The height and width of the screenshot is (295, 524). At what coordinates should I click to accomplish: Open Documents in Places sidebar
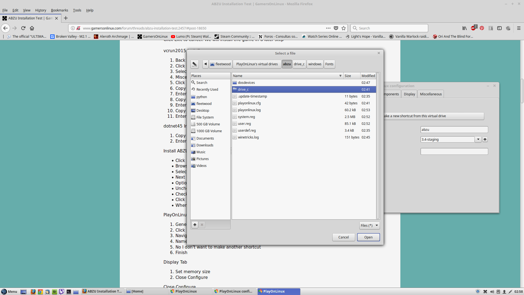210,138
